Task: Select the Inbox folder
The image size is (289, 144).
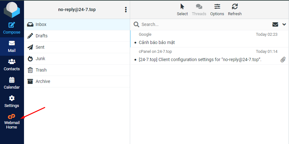Action: tap(41, 24)
